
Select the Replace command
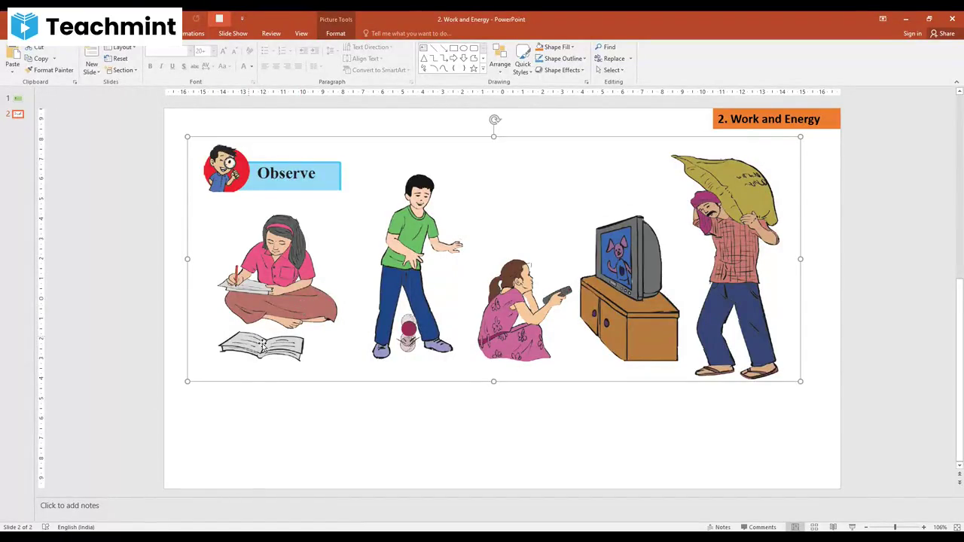(x=613, y=58)
